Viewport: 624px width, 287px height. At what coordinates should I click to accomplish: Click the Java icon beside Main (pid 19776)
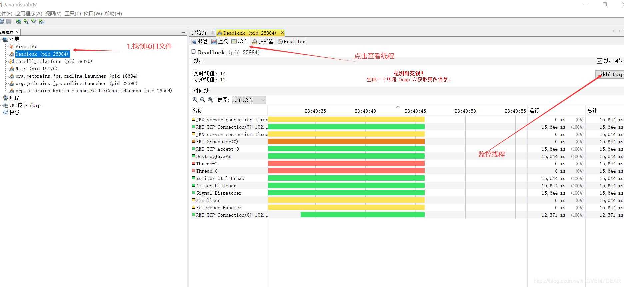pos(12,69)
